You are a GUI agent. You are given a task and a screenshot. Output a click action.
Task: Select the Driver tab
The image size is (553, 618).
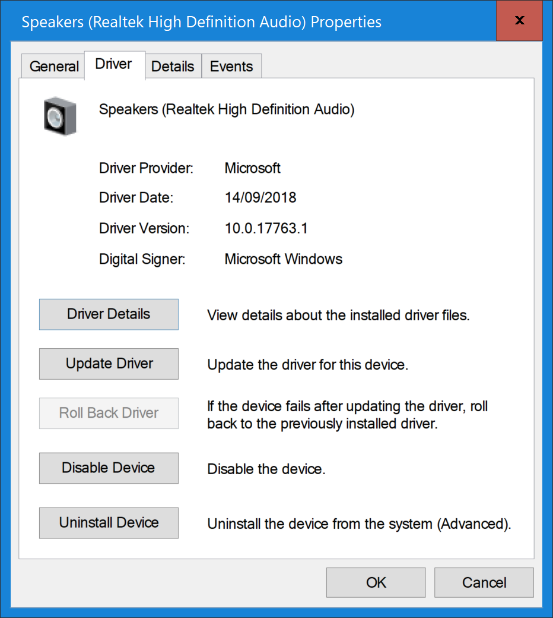pyautogui.click(x=114, y=64)
